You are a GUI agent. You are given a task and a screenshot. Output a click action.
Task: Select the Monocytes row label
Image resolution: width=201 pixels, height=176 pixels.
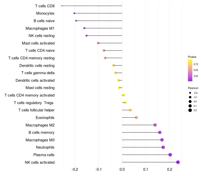coord(45,13)
